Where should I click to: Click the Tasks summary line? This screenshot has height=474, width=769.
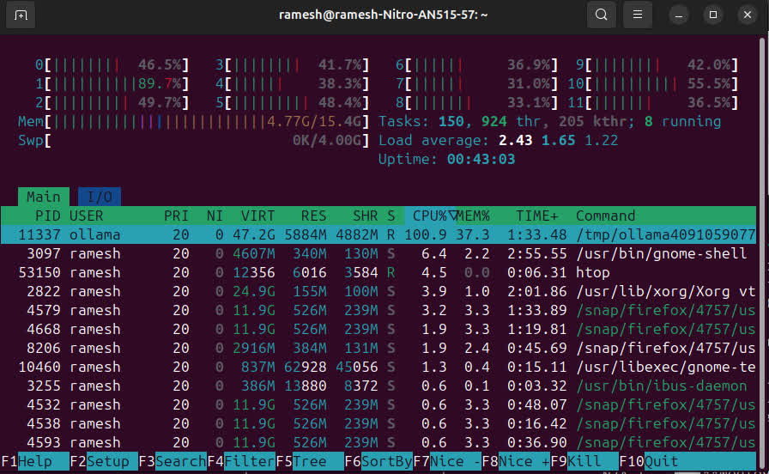coord(550,122)
